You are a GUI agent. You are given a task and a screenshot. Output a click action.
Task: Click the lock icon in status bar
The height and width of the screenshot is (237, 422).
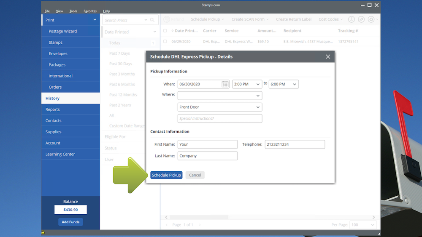pos(43,232)
